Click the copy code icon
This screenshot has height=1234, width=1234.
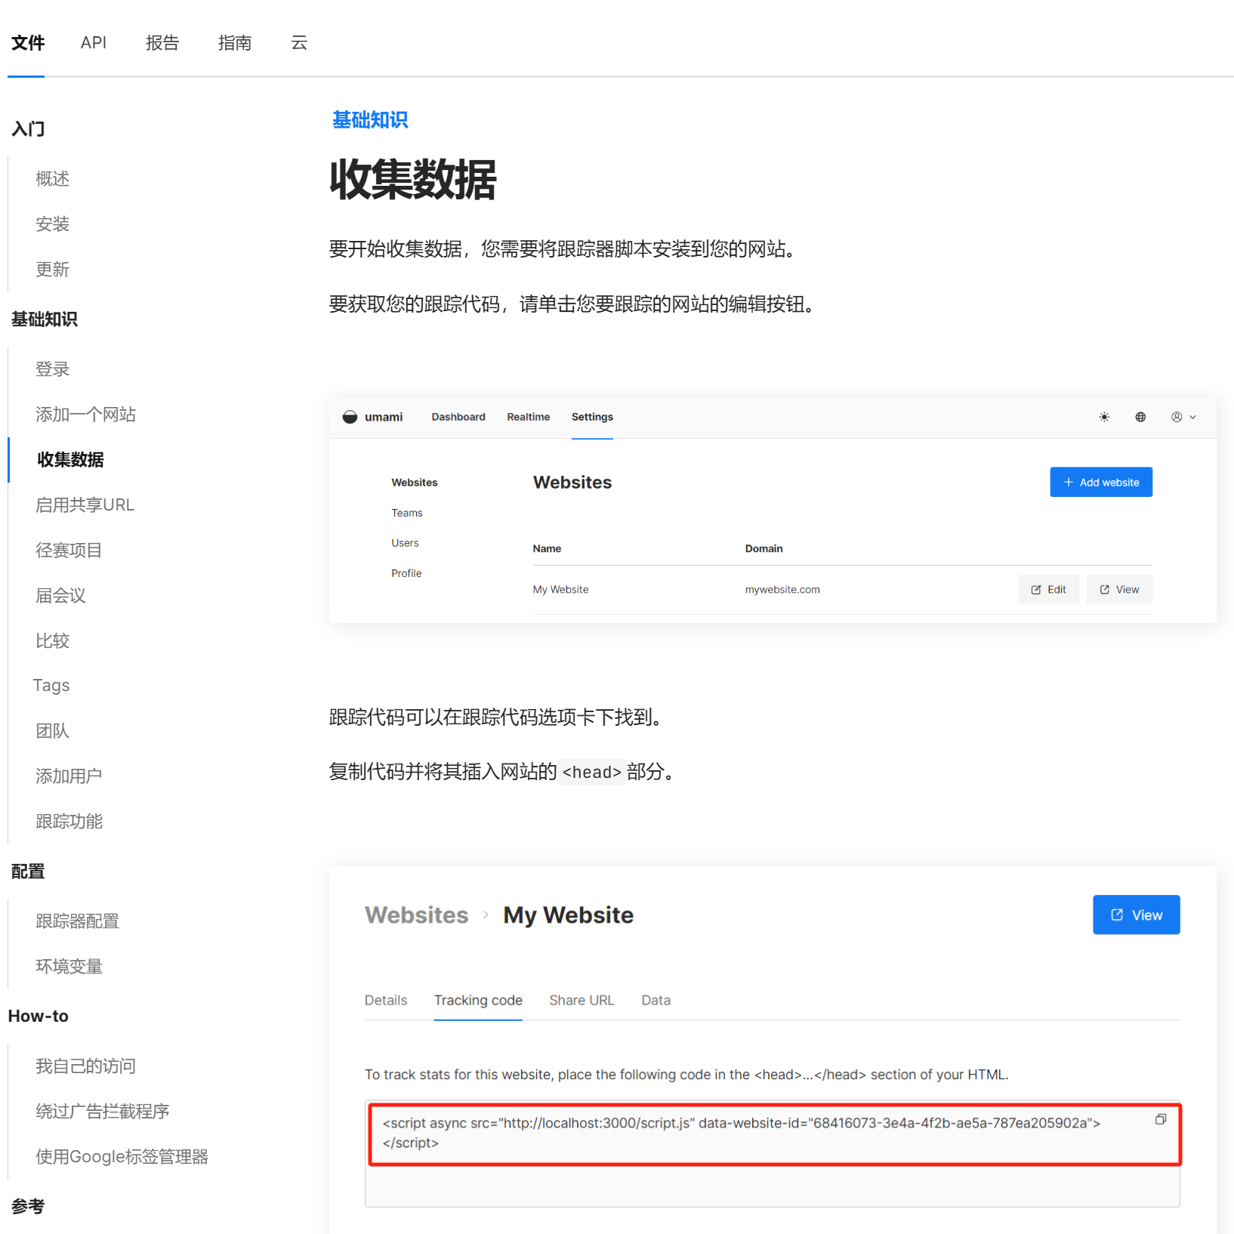click(x=1161, y=1119)
